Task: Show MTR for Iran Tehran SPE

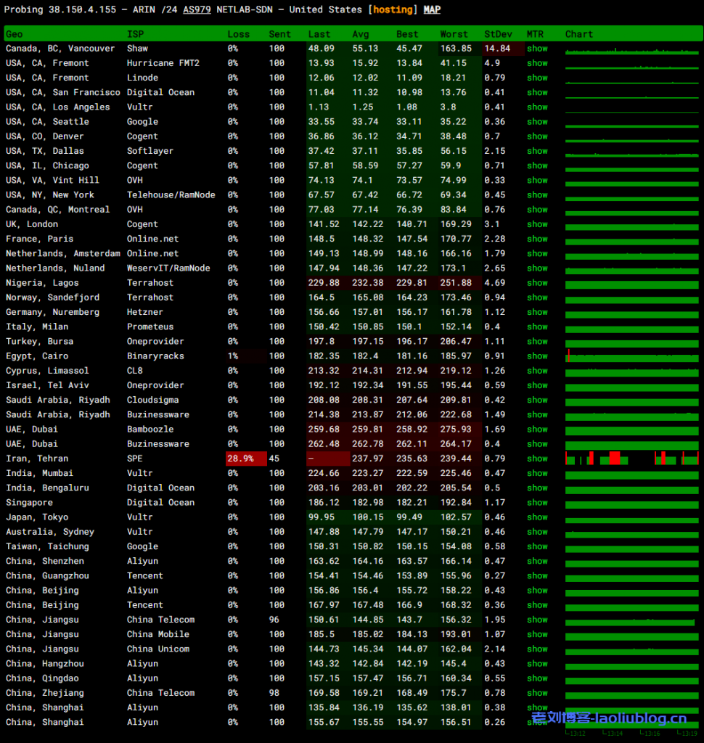Action: (537, 459)
